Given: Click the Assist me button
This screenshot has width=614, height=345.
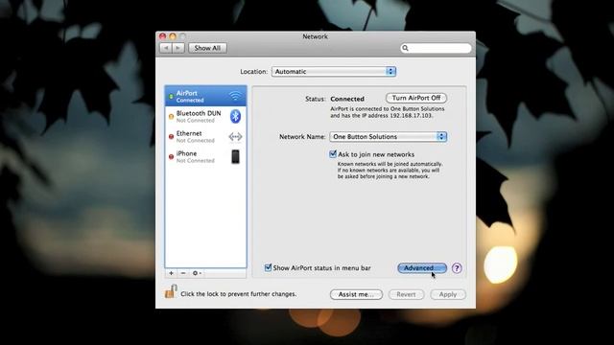Looking at the screenshot, I should pos(356,294).
